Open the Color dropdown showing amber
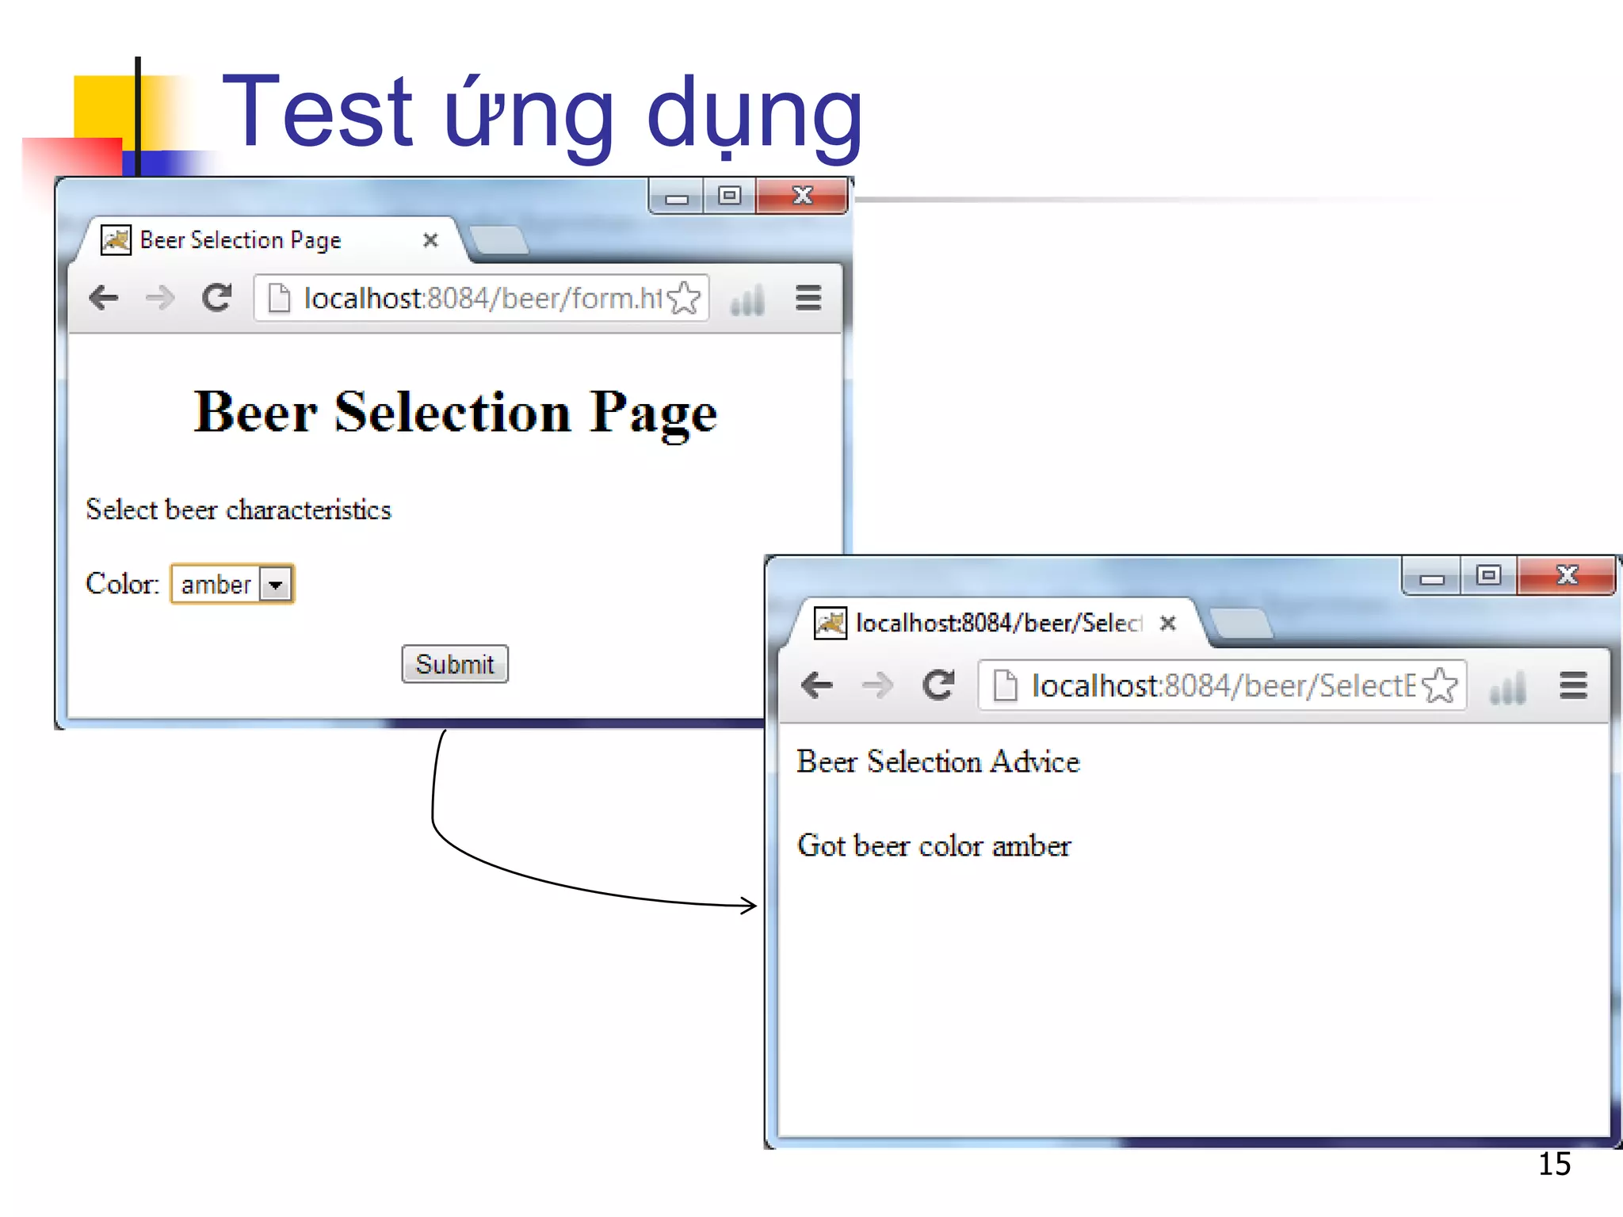 (x=232, y=584)
